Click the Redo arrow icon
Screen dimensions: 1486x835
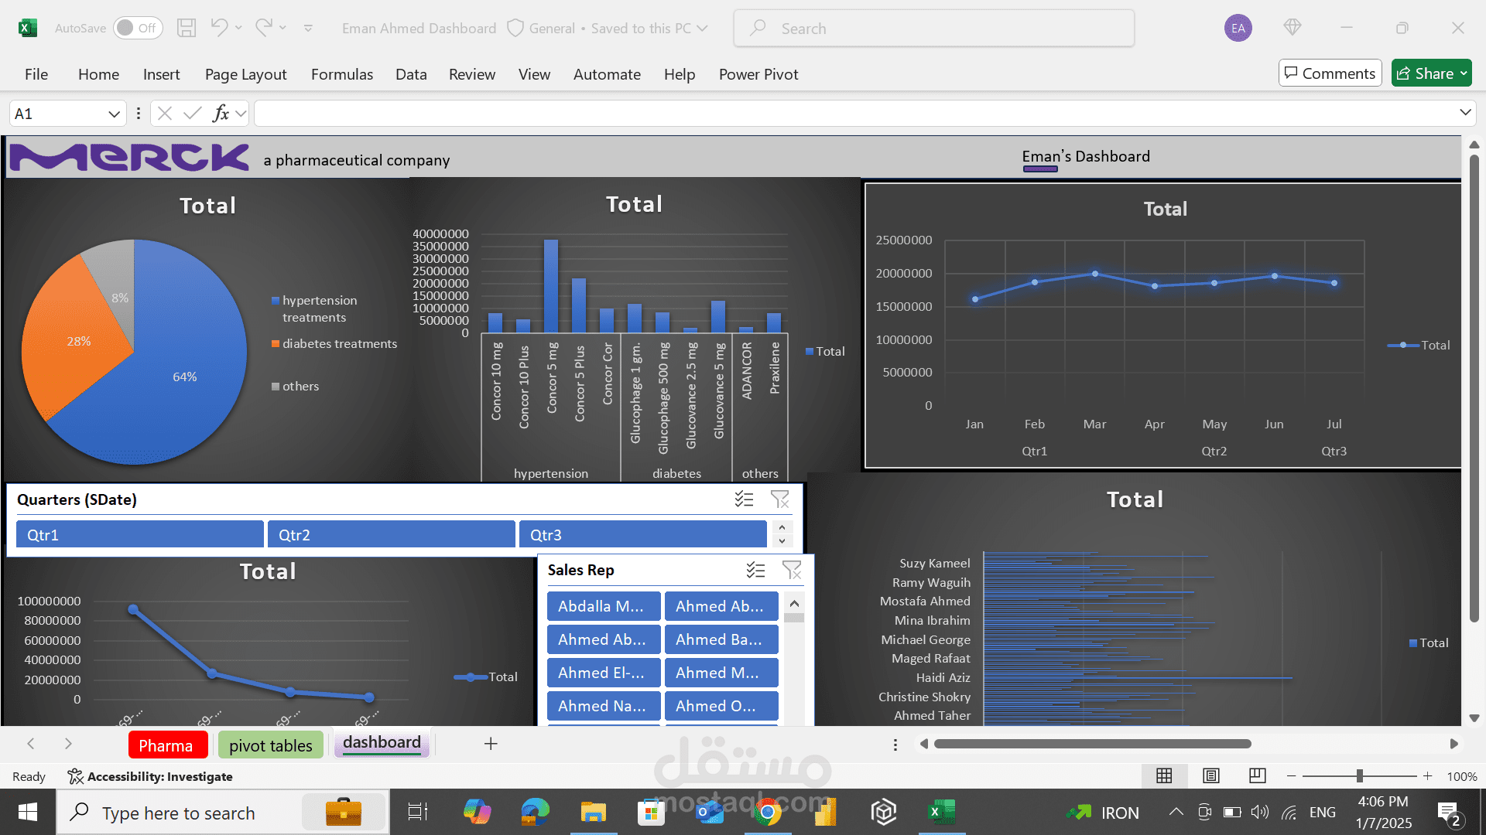click(x=263, y=28)
